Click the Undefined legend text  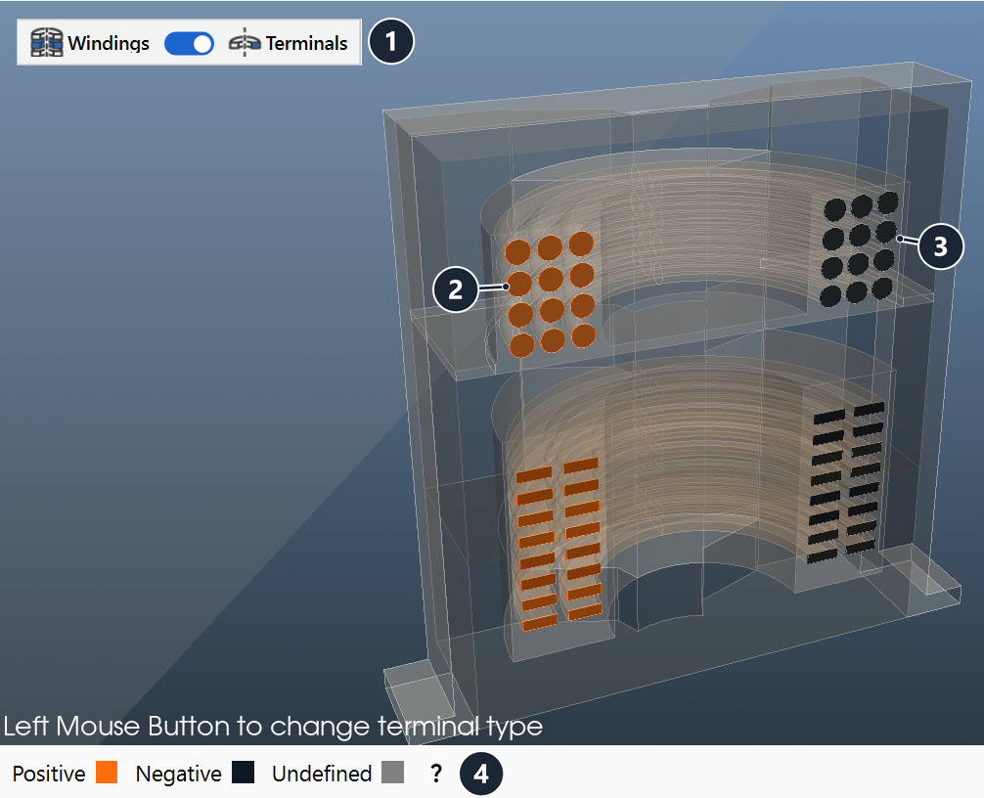pyautogui.click(x=322, y=774)
